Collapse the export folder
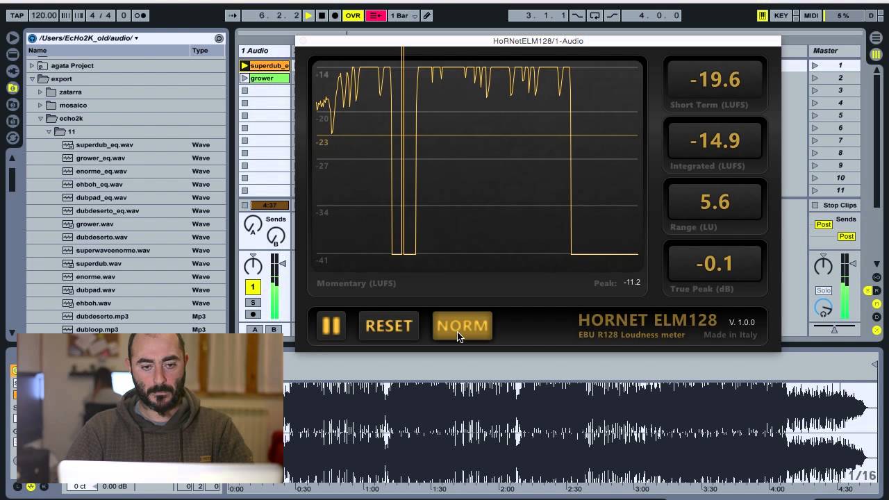The height and width of the screenshot is (500, 889). coord(31,78)
